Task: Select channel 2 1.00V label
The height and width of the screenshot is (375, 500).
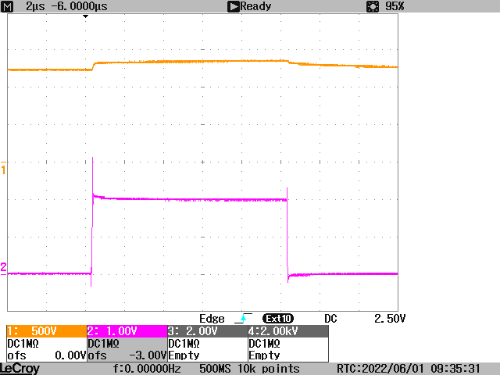Action: pyautogui.click(x=127, y=331)
